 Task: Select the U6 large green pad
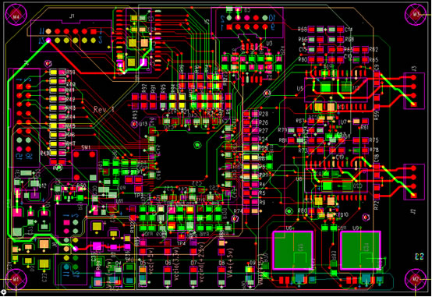(x=293, y=250)
